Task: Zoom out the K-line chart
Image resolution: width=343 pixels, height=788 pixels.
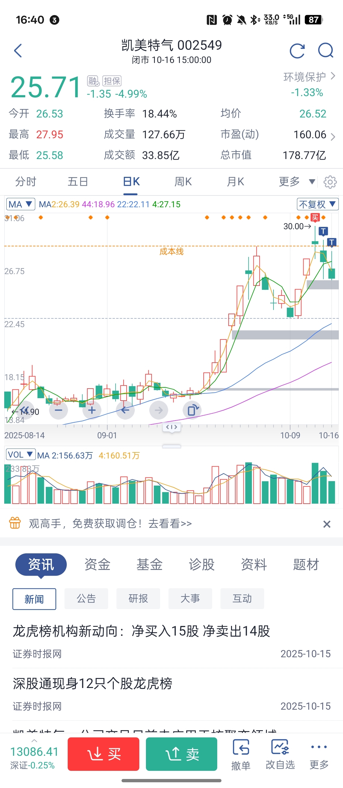Action: click(x=59, y=410)
